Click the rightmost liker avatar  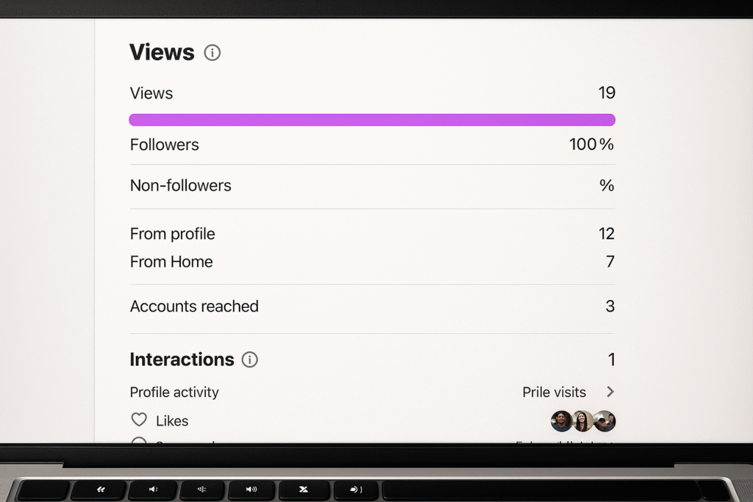(604, 421)
